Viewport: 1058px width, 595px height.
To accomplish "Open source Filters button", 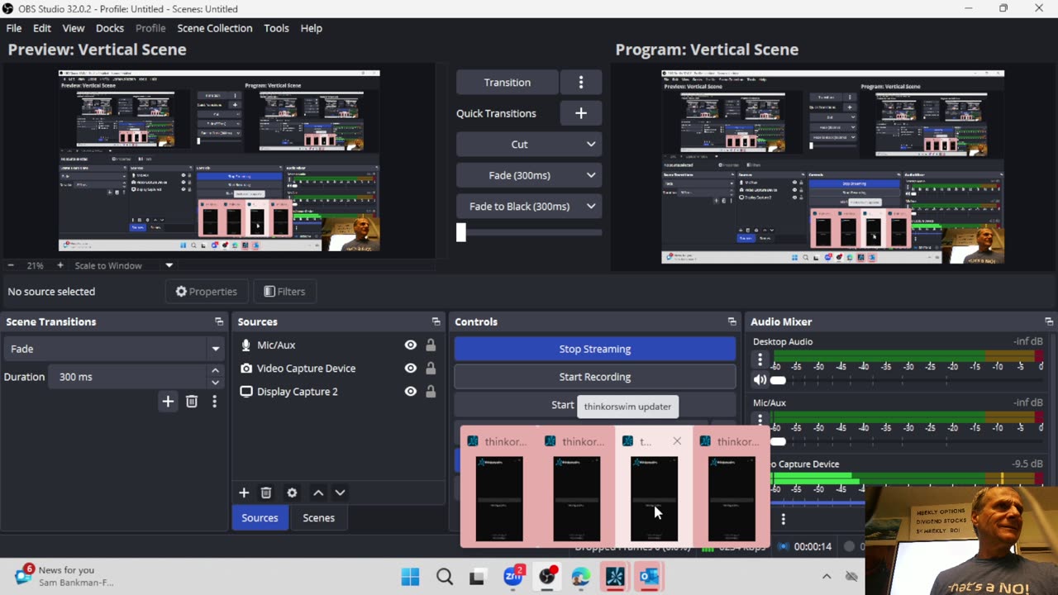I will click(284, 292).
